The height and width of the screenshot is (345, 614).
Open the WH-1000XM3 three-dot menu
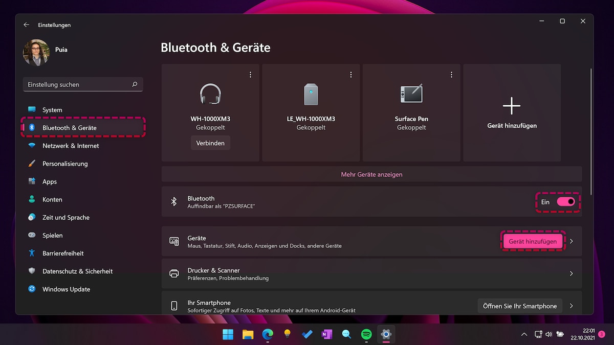click(250, 74)
